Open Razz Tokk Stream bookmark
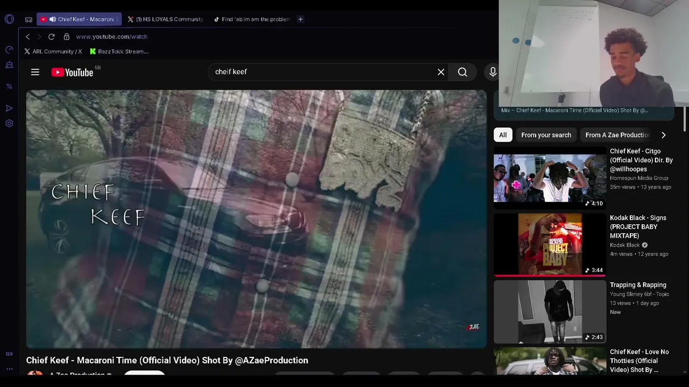This screenshot has width=689, height=387. 119,52
